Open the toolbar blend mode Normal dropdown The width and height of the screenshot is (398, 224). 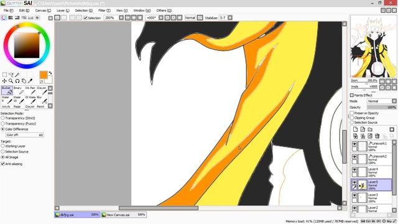(x=200, y=18)
